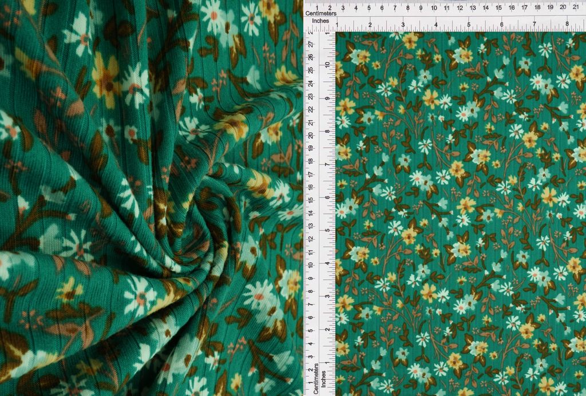Open the draped green floral fabric photo
586x396 pixels.
click(x=151, y=198)
